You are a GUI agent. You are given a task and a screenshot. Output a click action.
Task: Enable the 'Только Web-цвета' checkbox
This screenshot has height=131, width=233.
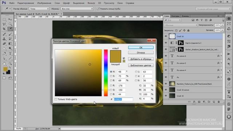point(56,99)
